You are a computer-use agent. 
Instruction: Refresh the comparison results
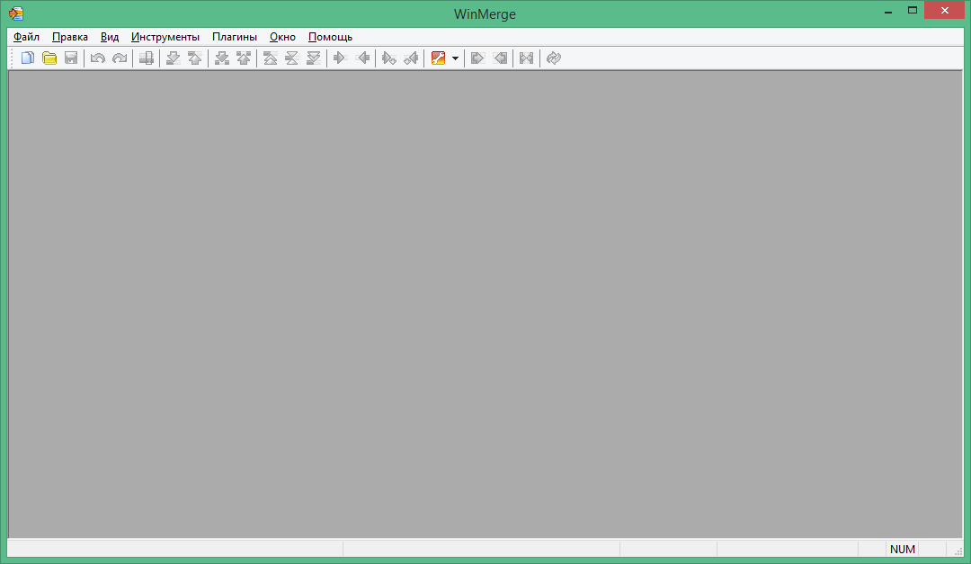[553, 58]
